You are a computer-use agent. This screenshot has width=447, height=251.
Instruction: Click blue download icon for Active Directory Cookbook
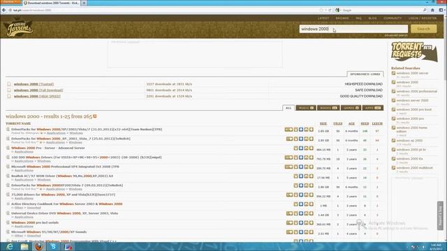pyautogui.click(x=301, y=204)
